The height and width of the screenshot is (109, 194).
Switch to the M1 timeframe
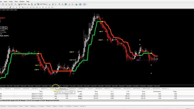[28, 7]
